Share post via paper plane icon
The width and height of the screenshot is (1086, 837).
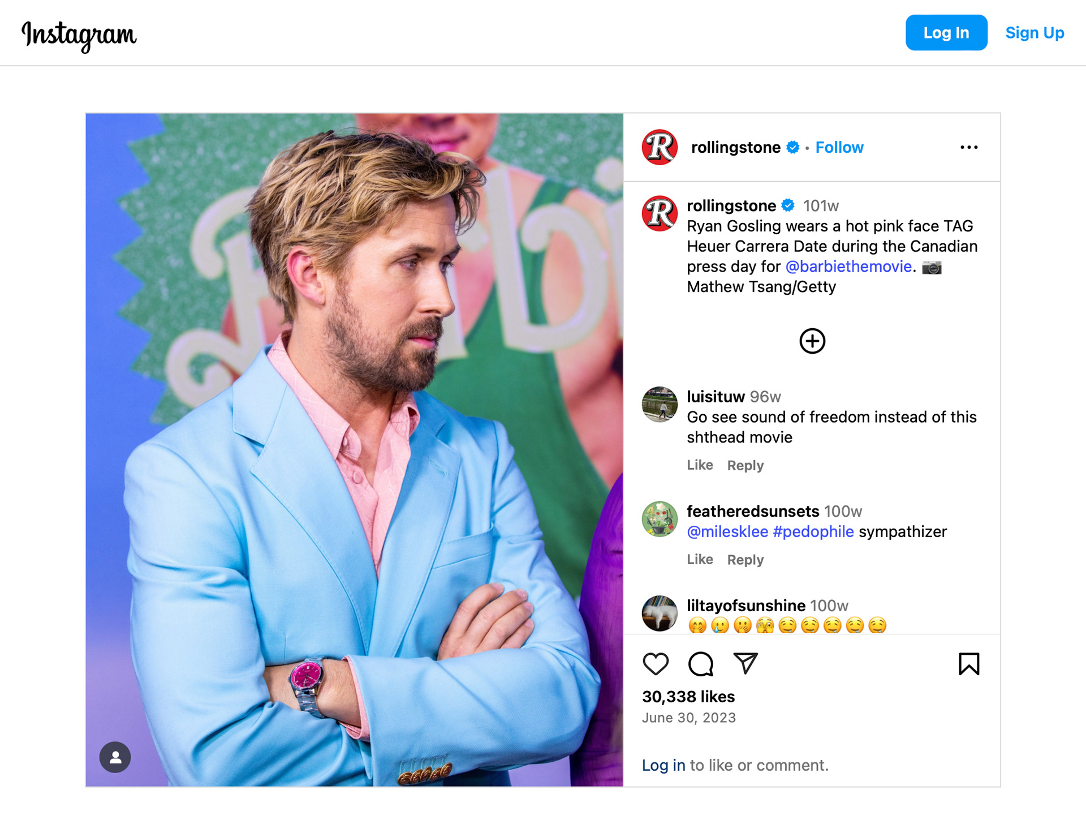point(745,663)
